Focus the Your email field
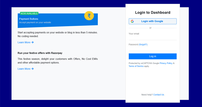 [152, 38]
